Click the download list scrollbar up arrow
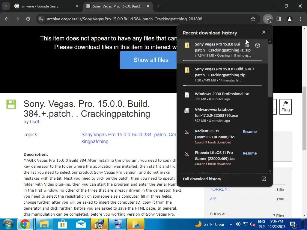Image resolution: width=307 pixels, height=230 pixels. click(x=270, y=41)
